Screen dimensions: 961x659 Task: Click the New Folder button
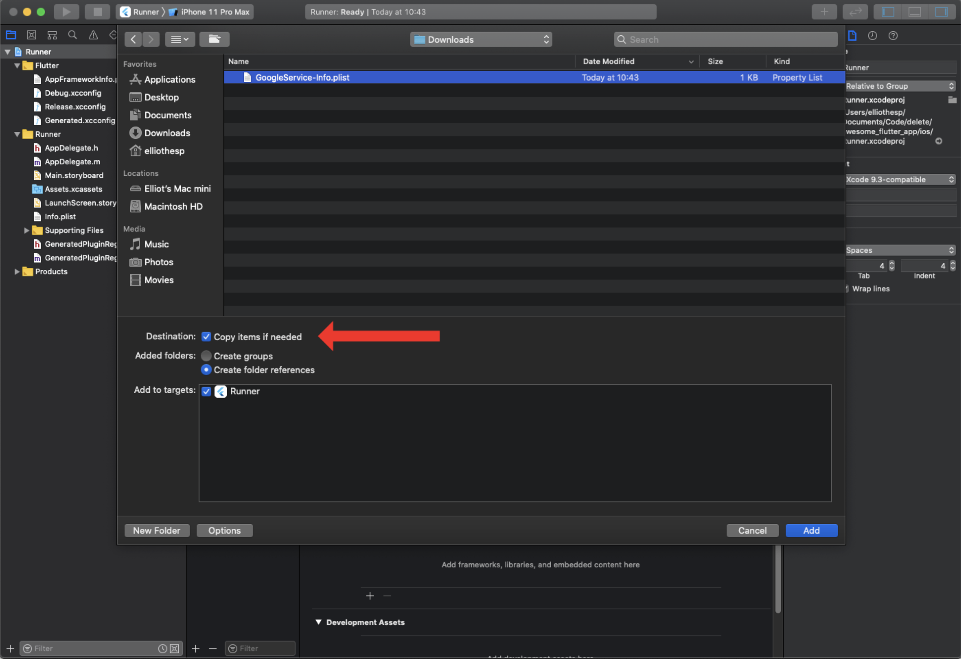(x=157, y=530)
